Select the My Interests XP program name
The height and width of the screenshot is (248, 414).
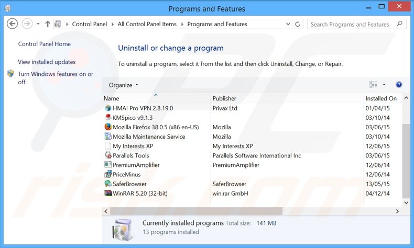[133, 146]
